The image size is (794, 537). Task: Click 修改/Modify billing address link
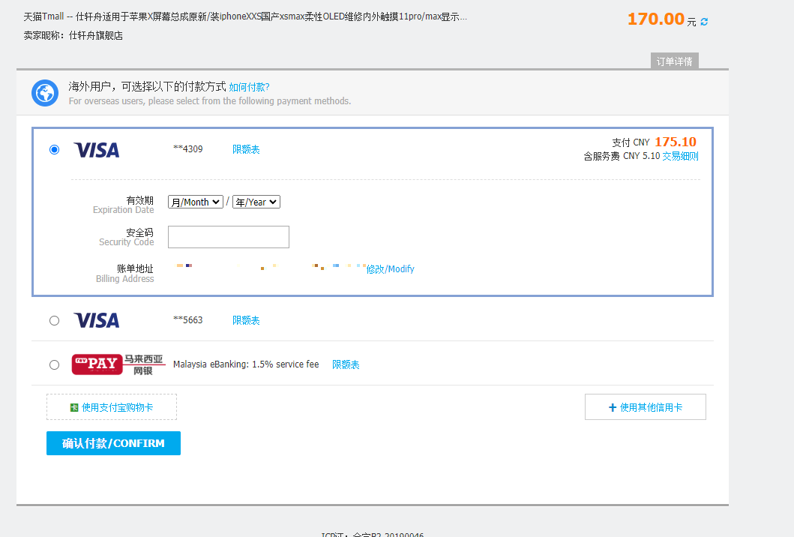pos(391,269)
